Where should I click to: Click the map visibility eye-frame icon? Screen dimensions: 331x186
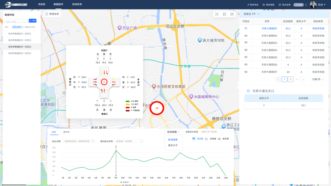(x=232, y=14)
